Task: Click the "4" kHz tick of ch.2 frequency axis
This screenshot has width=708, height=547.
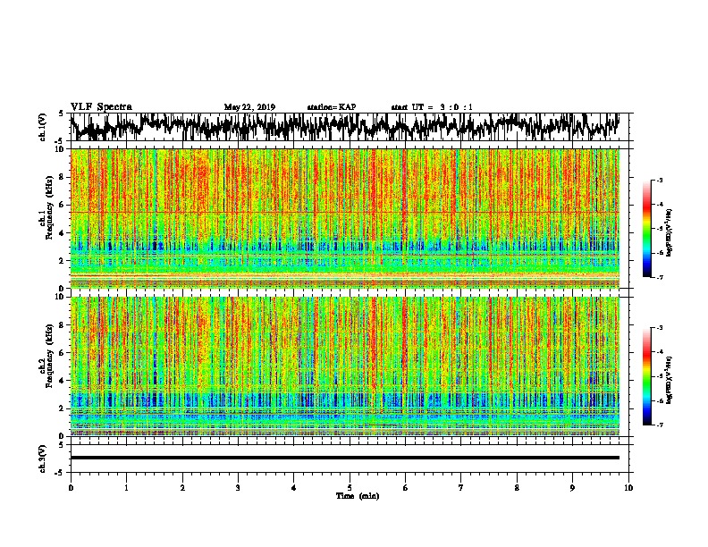Action: (62, 381)
